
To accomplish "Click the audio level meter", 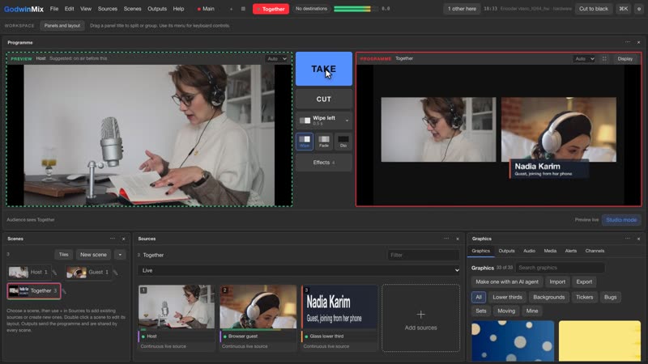I will (x=356, y=9).
